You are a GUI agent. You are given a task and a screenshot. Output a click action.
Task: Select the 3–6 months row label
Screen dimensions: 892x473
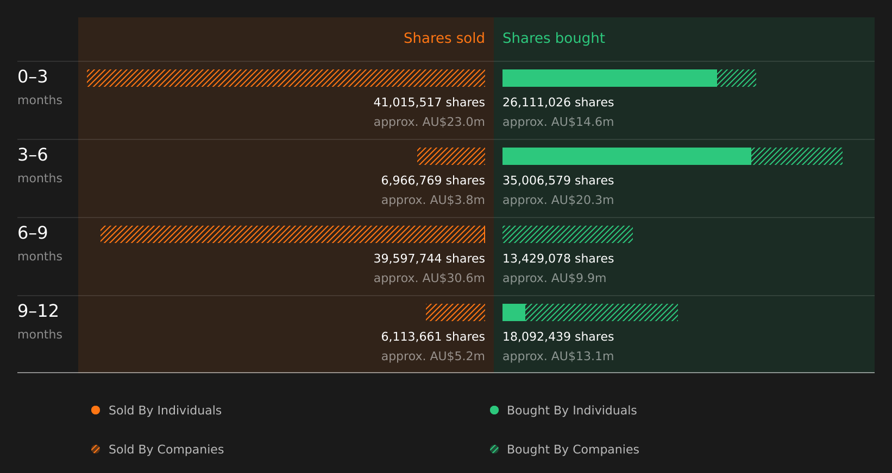pos(40,165)
